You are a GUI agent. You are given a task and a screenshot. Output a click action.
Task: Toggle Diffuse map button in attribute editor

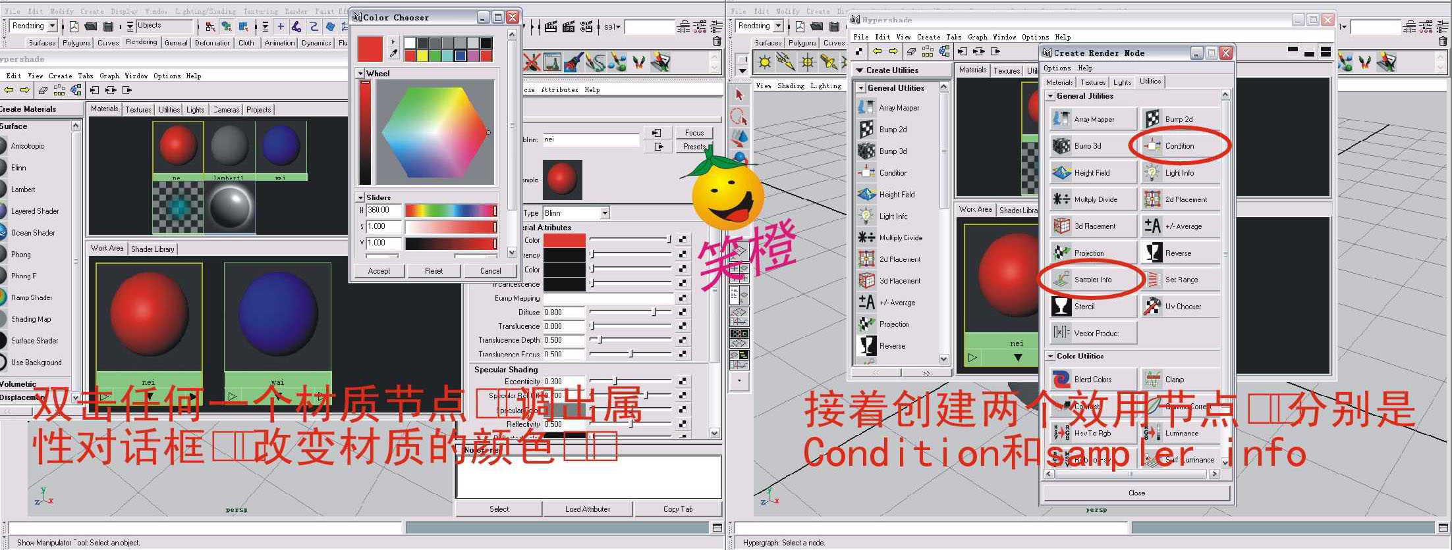click(x=683, y=312)
